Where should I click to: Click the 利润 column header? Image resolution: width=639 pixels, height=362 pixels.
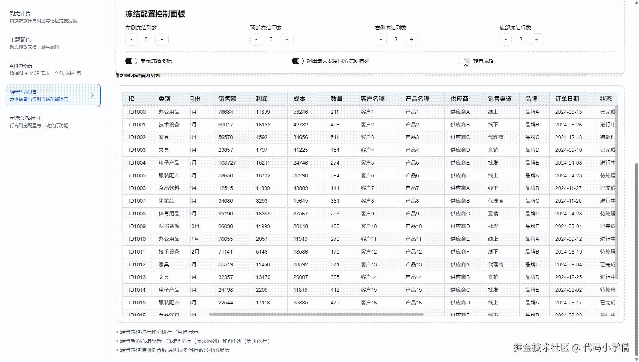(269, 99)
